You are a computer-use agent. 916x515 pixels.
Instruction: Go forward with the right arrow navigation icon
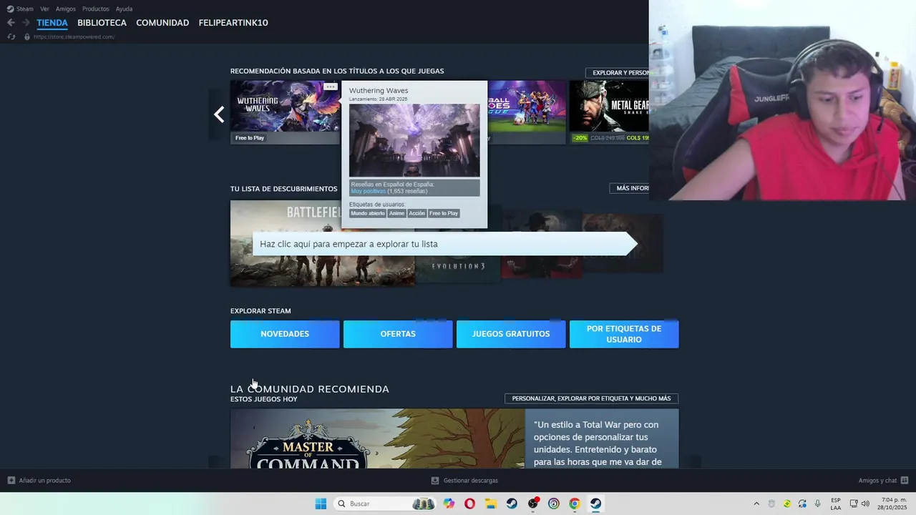26,23
